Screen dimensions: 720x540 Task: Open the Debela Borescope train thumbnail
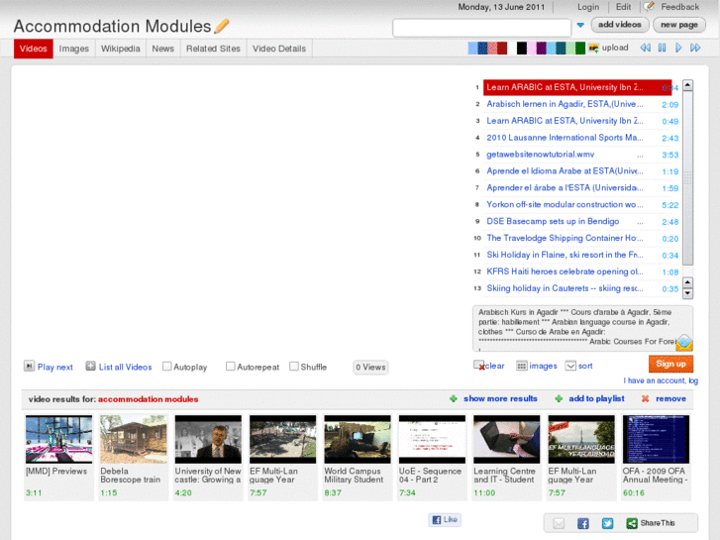[x=134, y=439]
